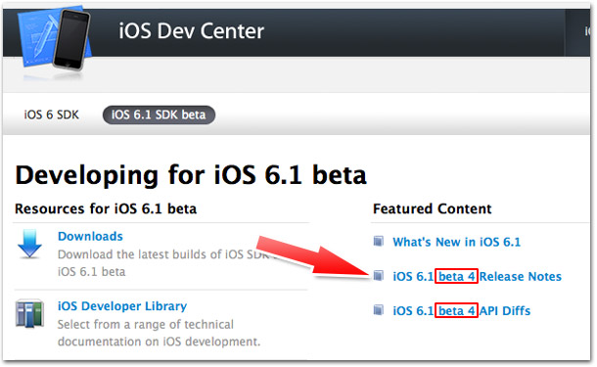Open iOS 6.1 beta 4 API Diffs

click(462, 310)
